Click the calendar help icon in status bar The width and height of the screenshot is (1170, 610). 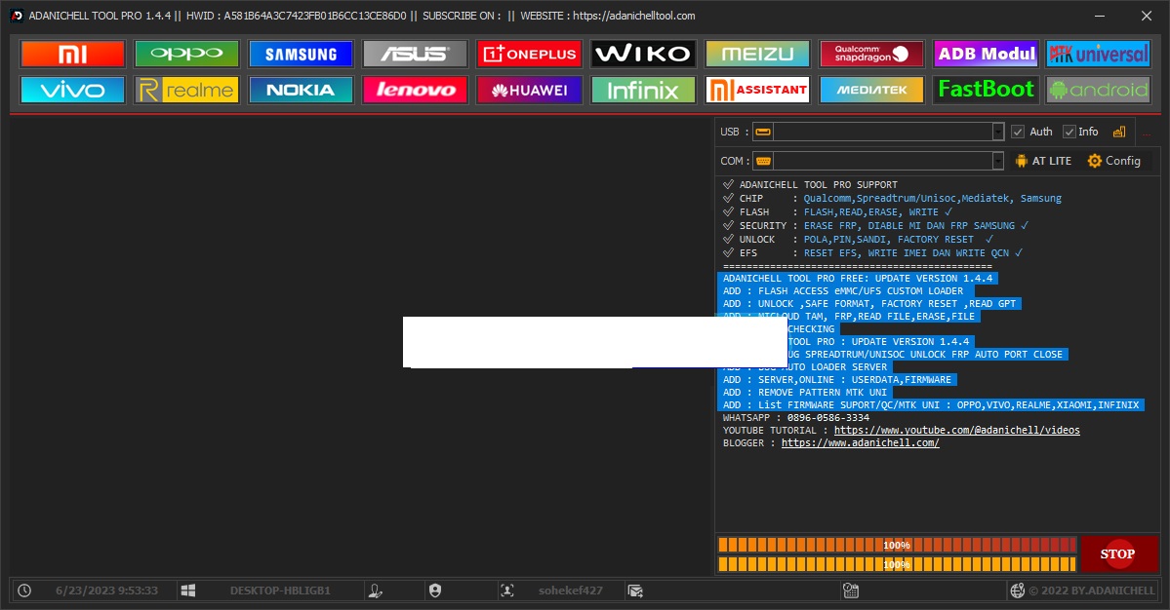(x=851, y=591)
